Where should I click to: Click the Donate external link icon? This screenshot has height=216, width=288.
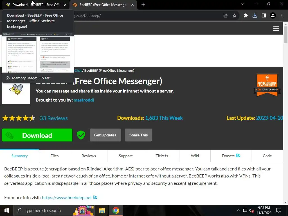coord(238,155)
